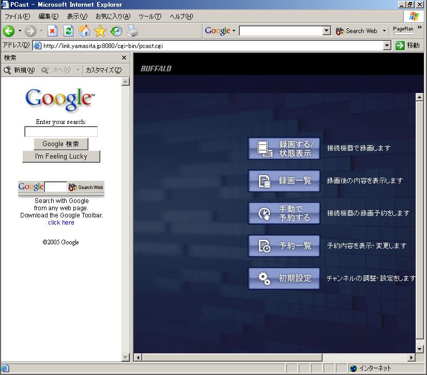Click the Google Toolbar search input field
Screen dimensions: 427x375
coord(281,31)
